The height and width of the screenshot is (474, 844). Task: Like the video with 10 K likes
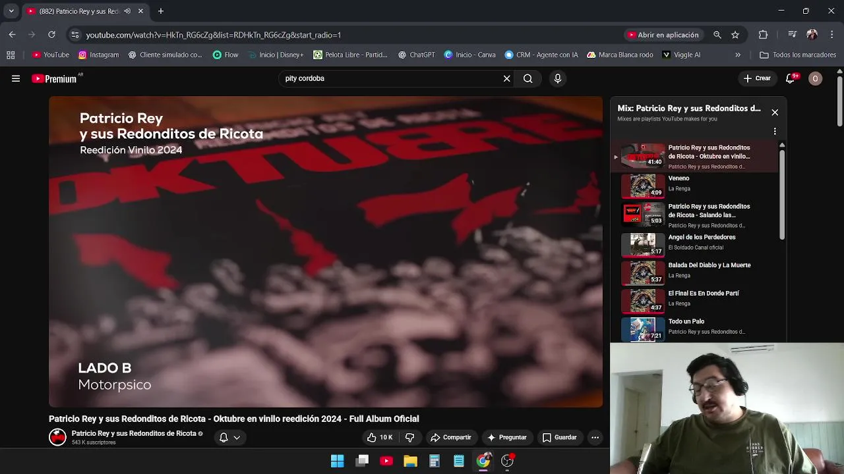point(380,437)
